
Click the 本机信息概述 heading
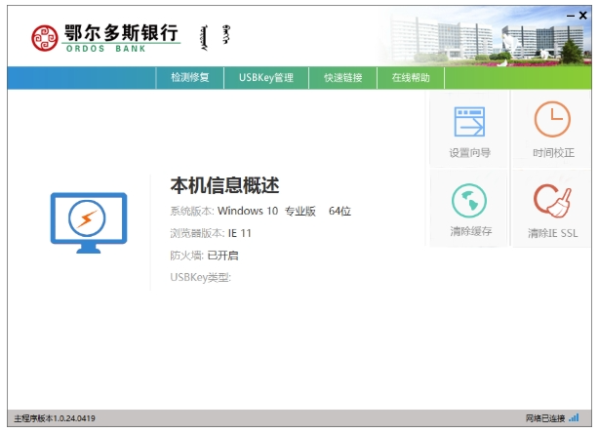pyautogui.click(x=224, y=185)
